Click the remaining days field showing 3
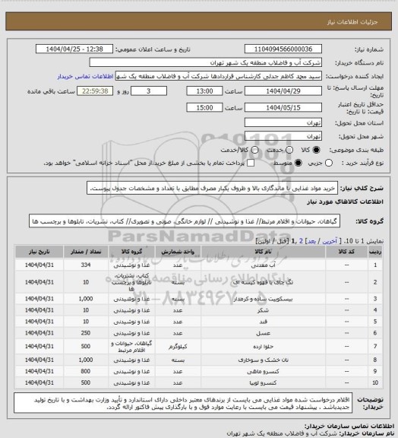The width and height of the screenshot is (398, 438). pos(149,91)
